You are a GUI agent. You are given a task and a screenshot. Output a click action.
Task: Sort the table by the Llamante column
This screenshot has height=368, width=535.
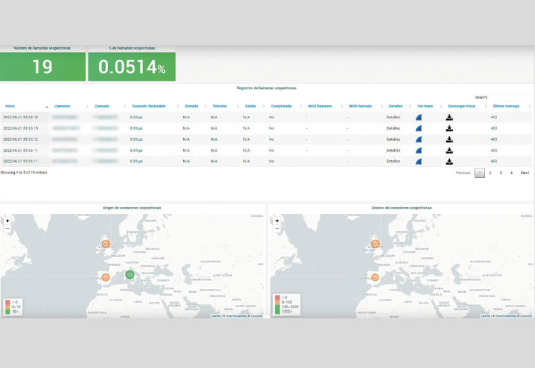point(61,106)
